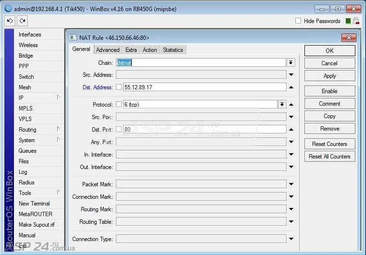Screen dimensions: 366x255
Task: Click the NAT Rule window icon
Action: coord(73,37)
